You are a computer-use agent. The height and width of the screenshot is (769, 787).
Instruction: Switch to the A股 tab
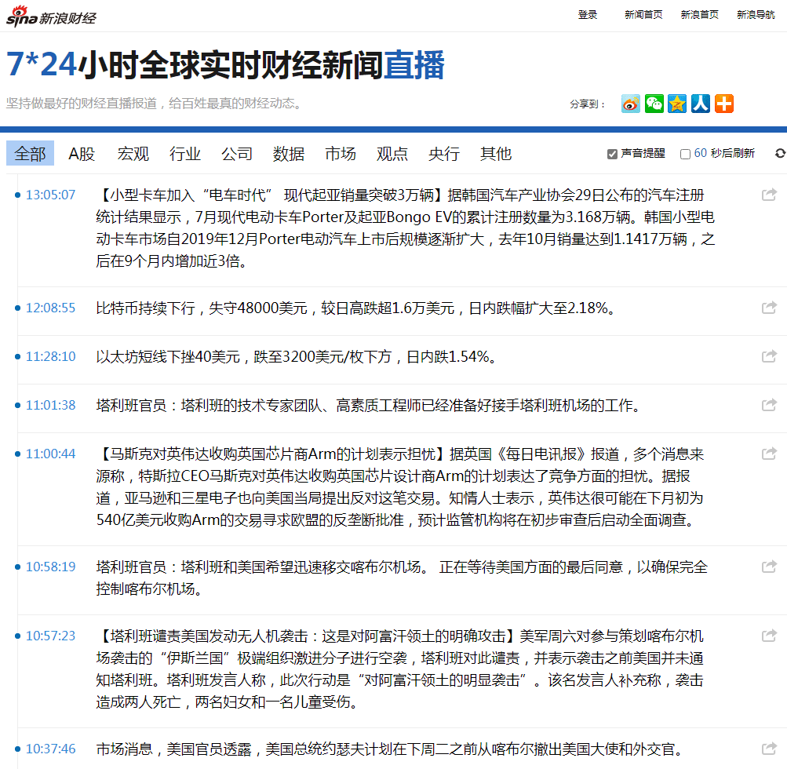coord(82,153)
